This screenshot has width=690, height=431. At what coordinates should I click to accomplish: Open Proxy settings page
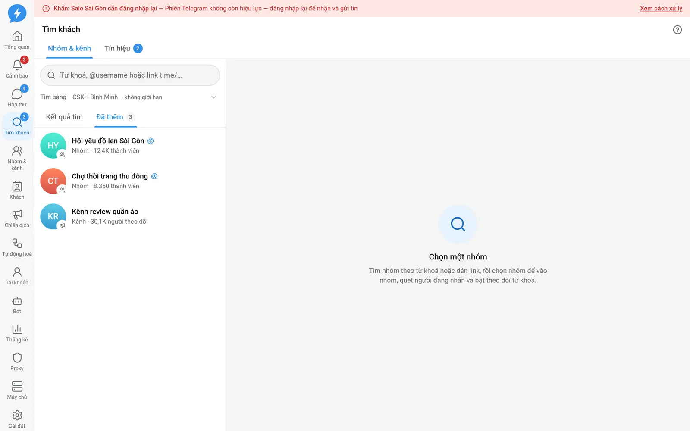click(17, 362)
